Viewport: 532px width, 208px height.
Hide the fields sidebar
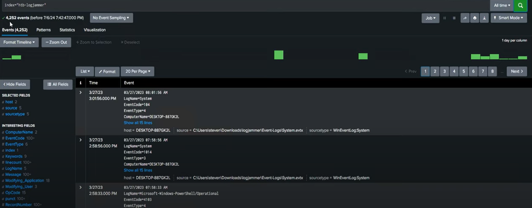[x=15, y=84]
